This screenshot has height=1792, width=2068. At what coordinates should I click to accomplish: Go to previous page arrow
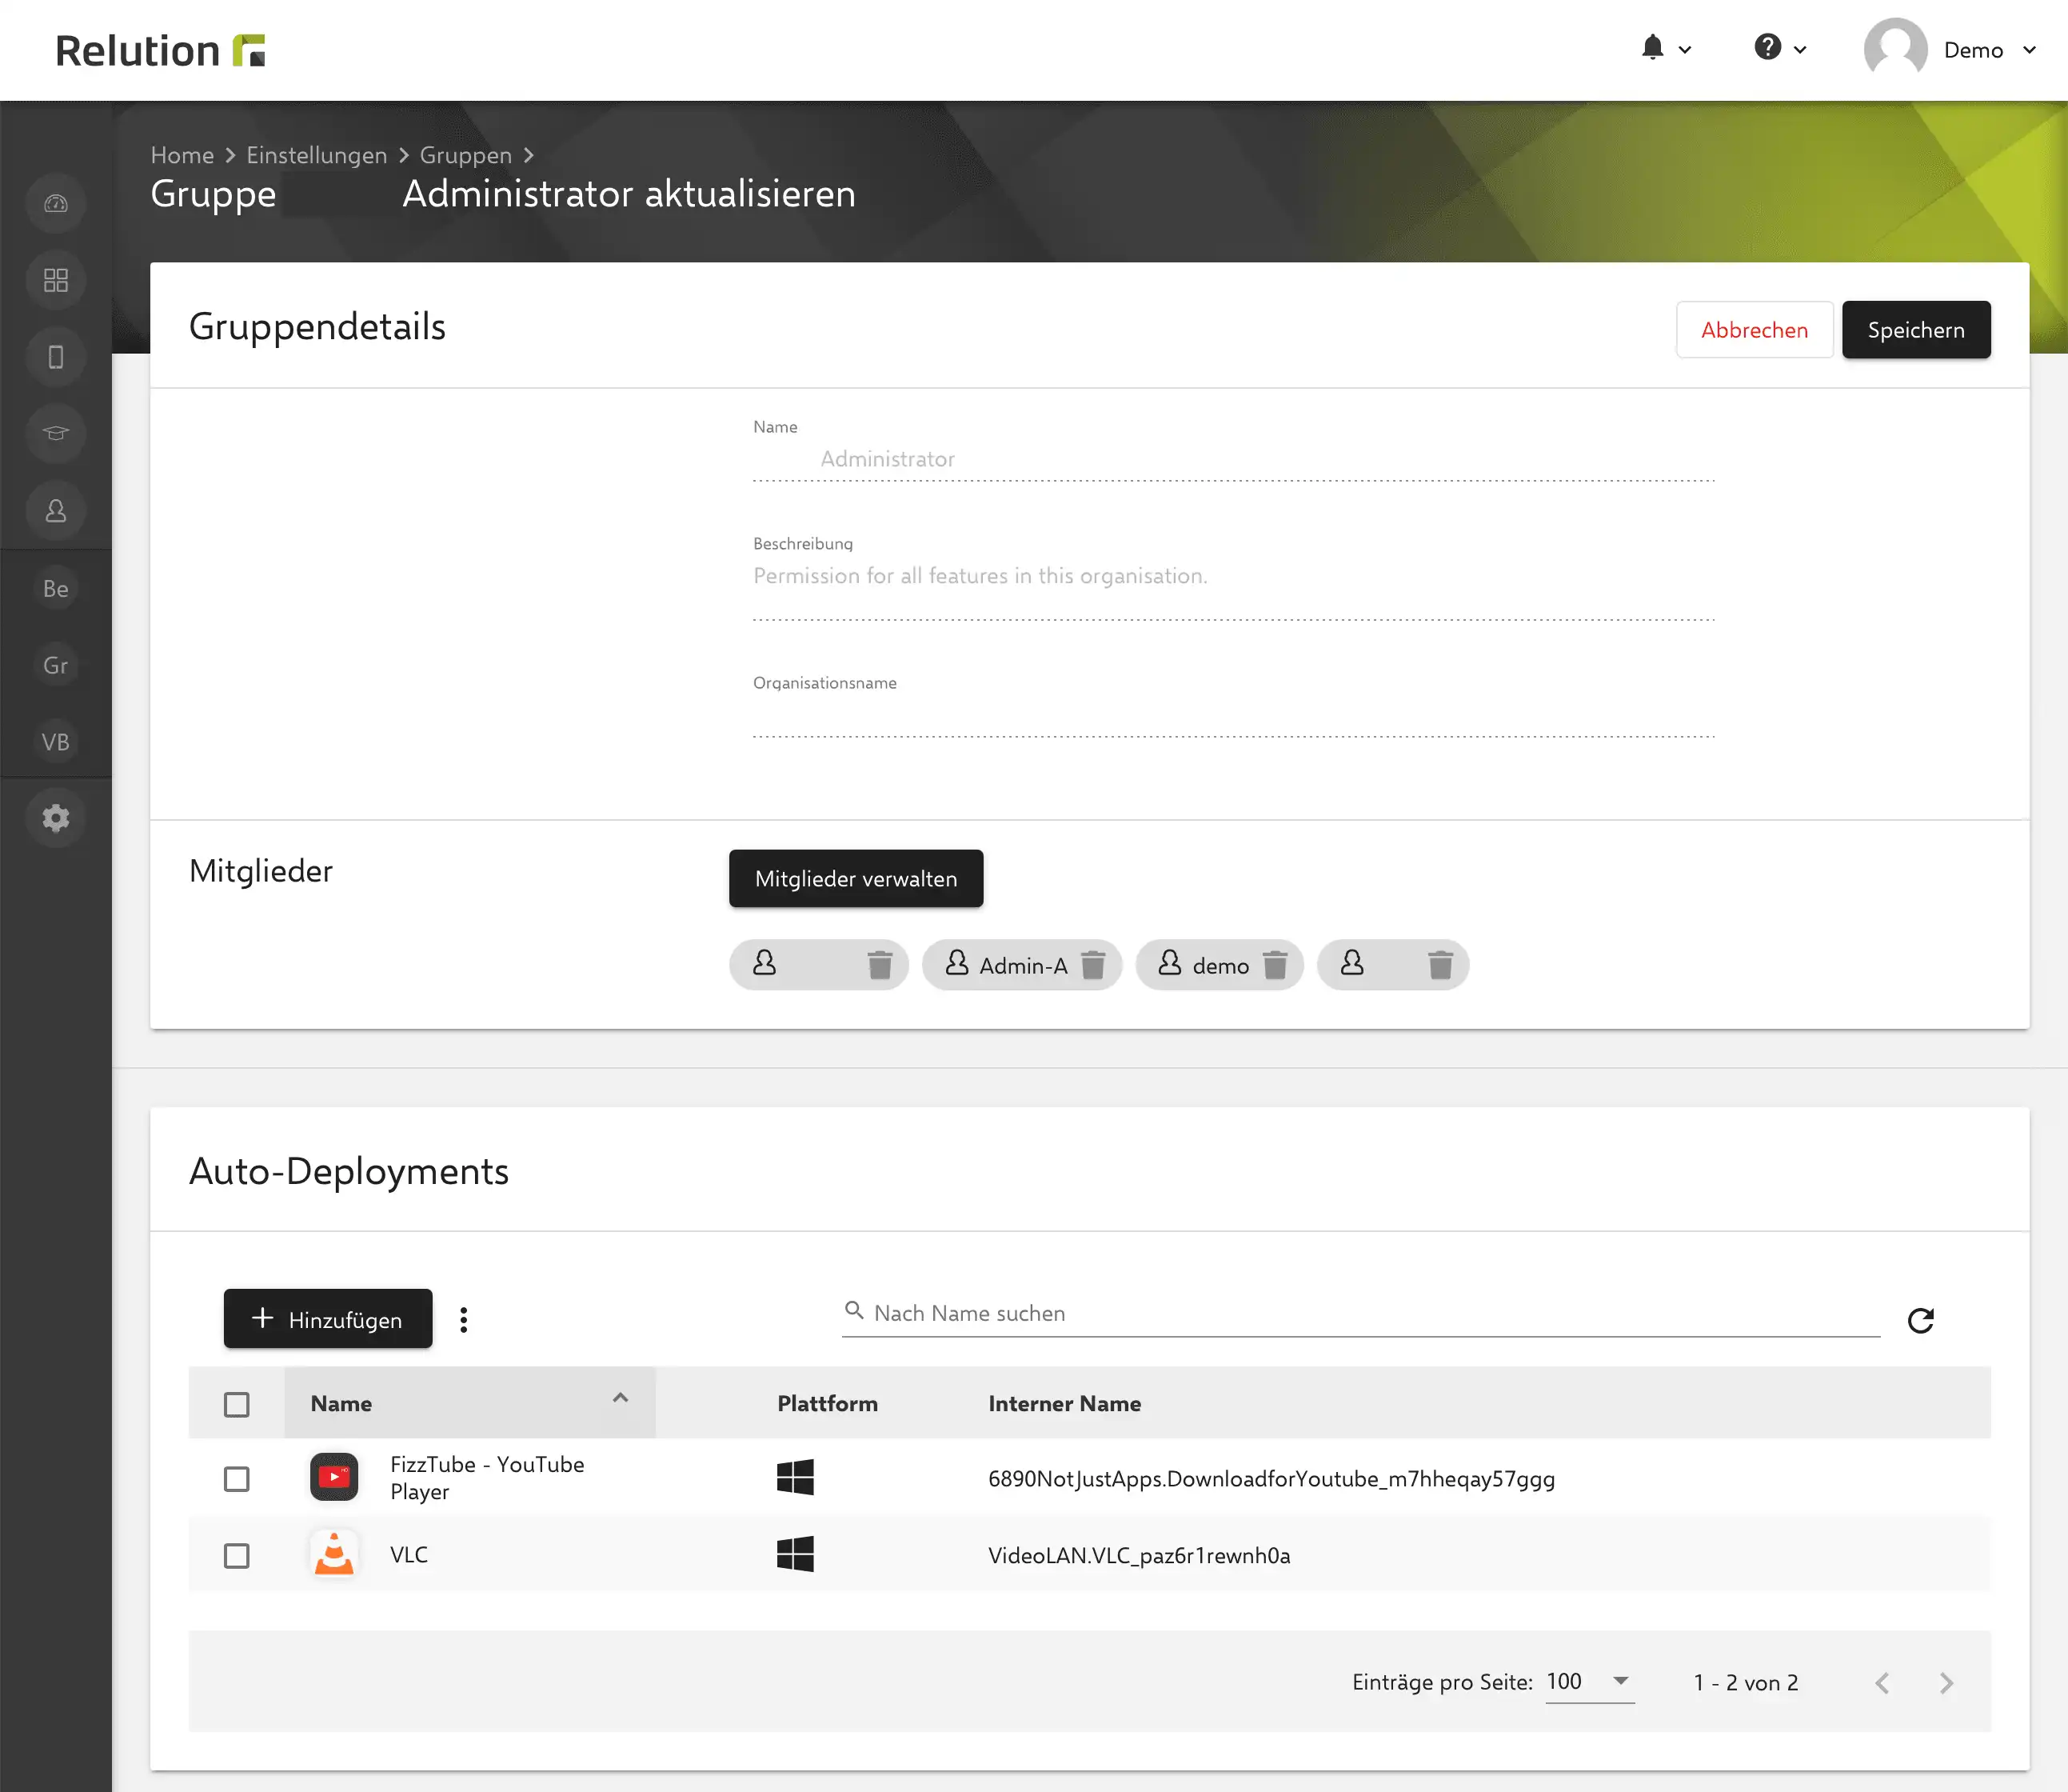(x=1882, y=1683)
